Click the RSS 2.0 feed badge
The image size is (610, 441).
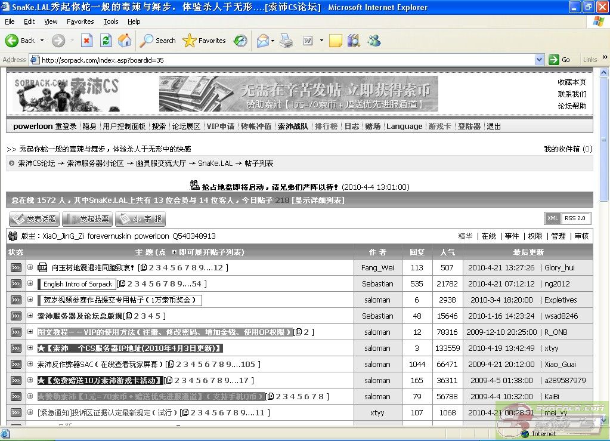pyautogui.click(x=575, y=218)
